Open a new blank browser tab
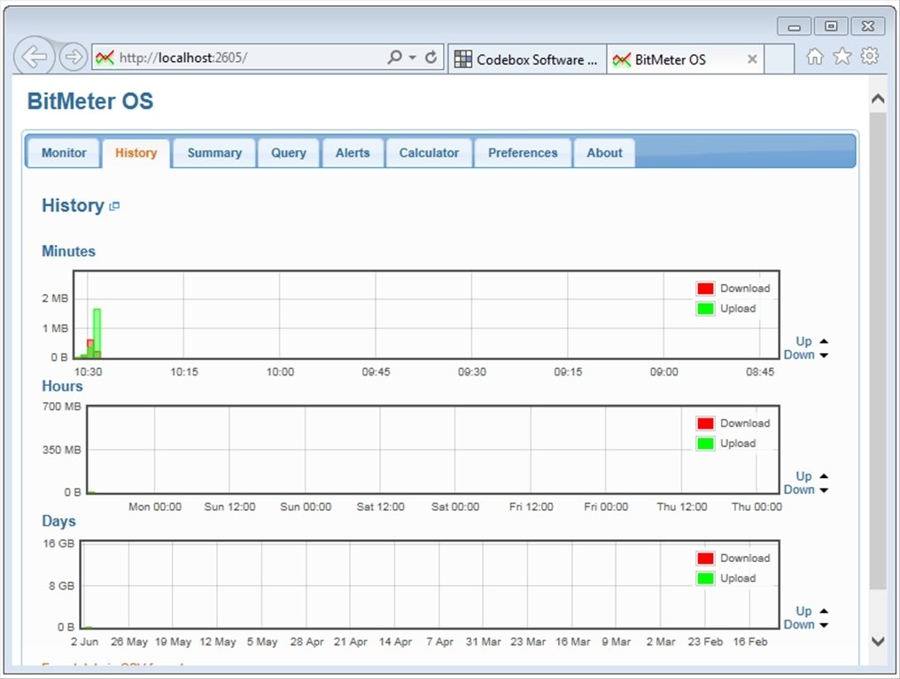The height and width of the screenshot is (679, 900). (x=779, y=59)
